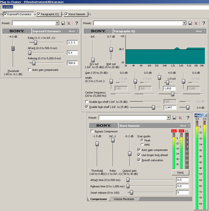Click the Sony logo in Wave Hammer
Image resolution: width=209 pixels, height=211 pixels.
103,125
